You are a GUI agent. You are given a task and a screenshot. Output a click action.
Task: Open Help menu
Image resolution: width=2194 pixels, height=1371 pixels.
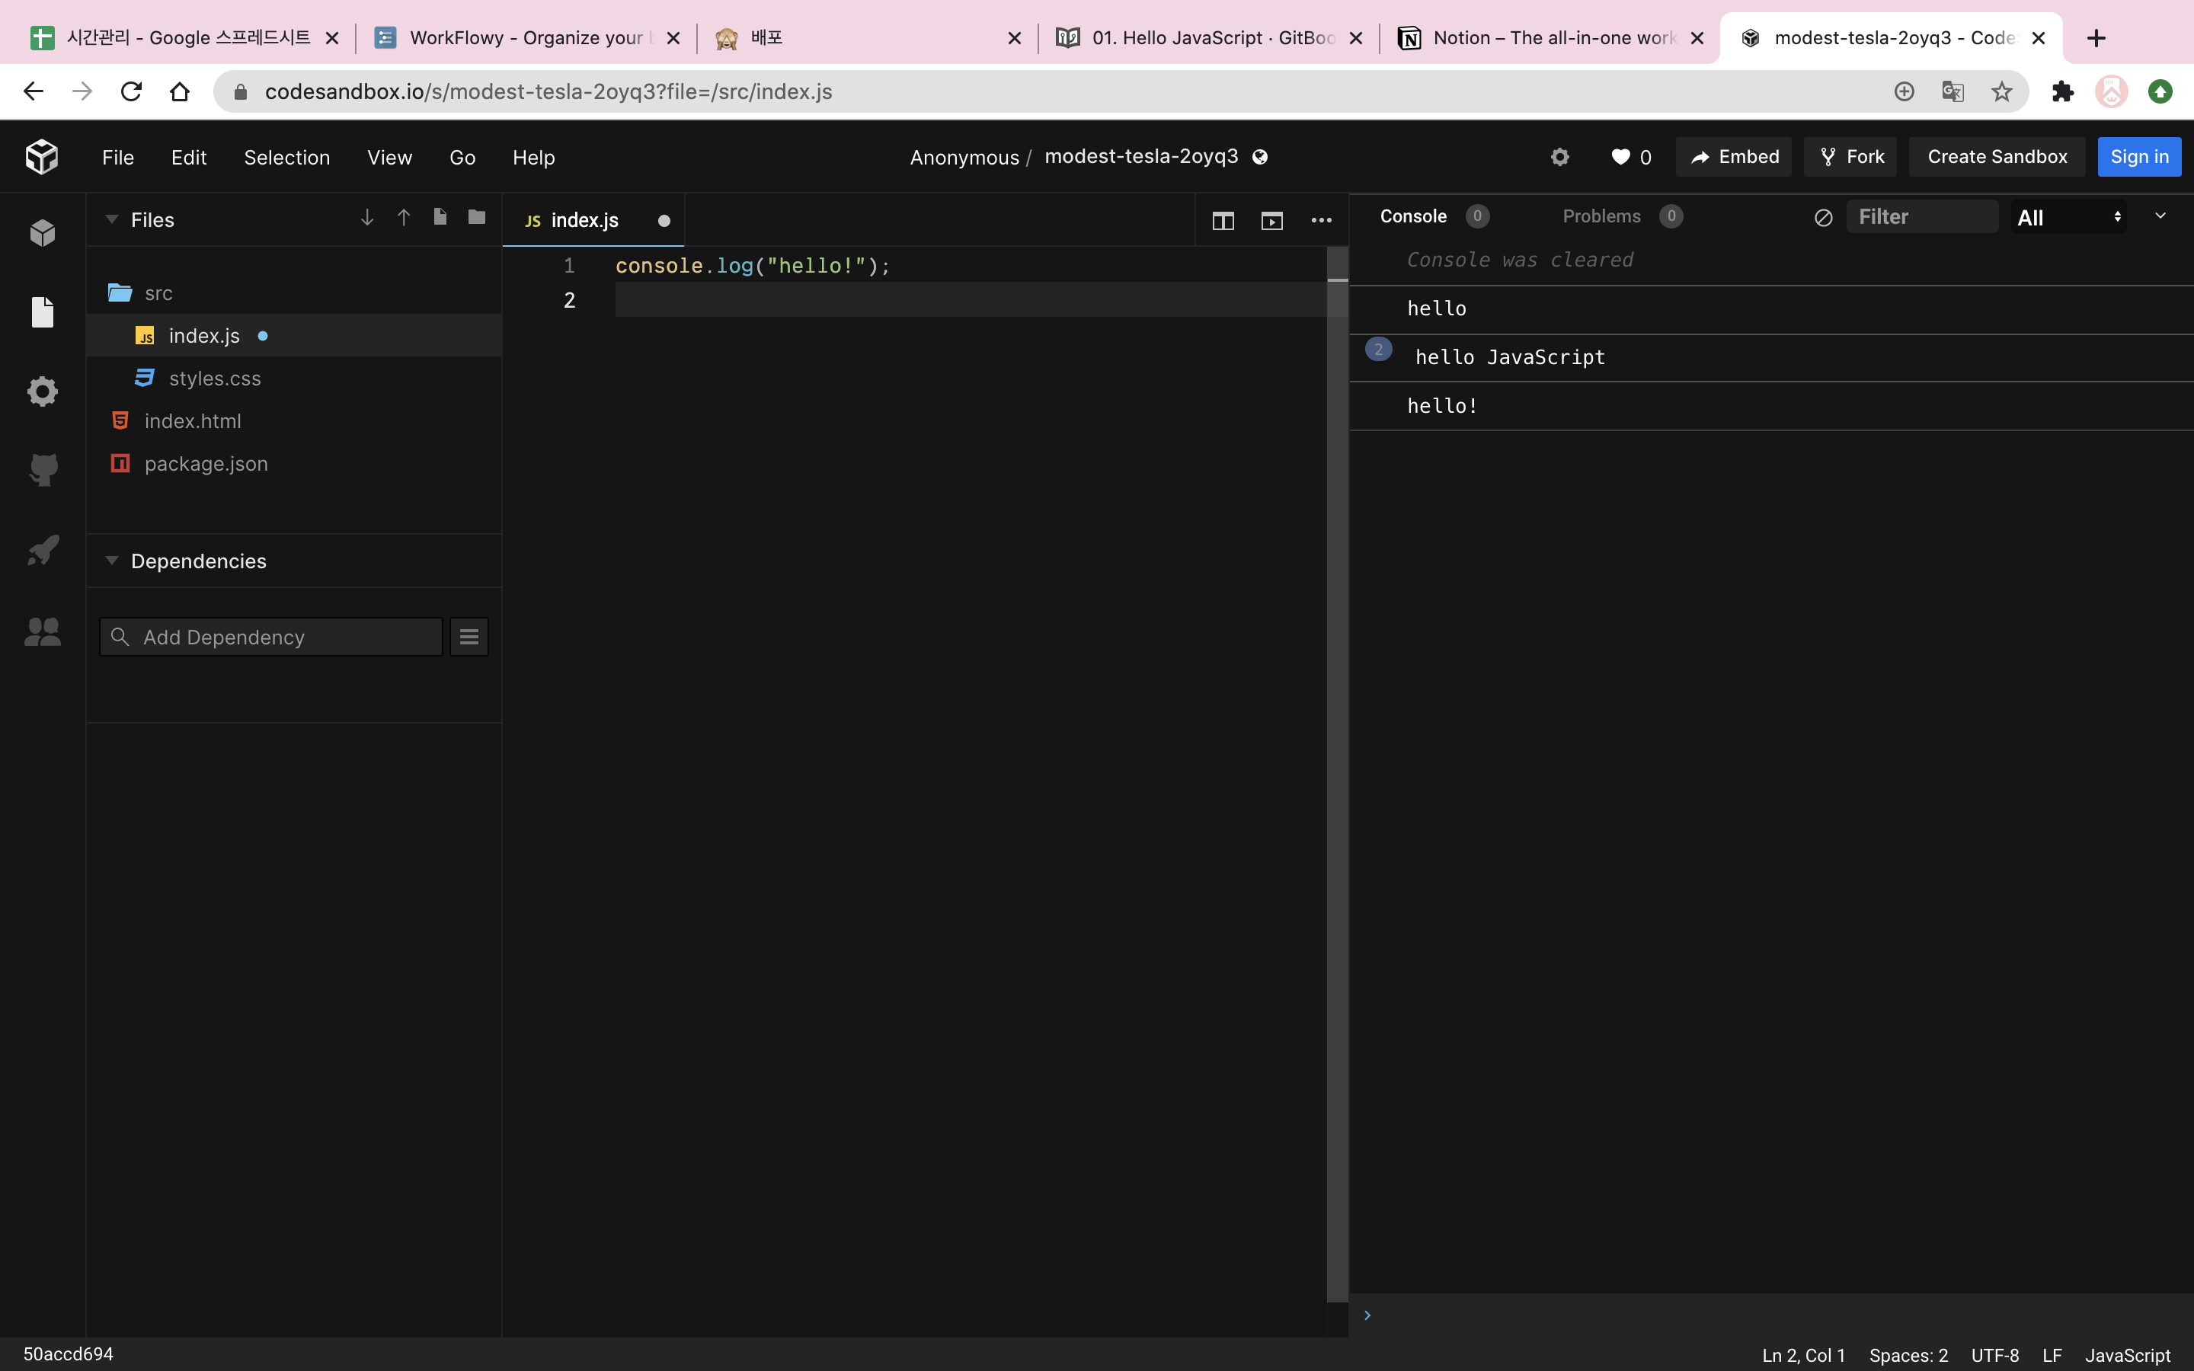point(533,157)
